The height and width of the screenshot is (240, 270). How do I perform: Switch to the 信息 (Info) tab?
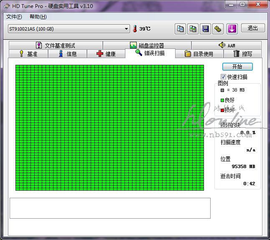(67, 54)
